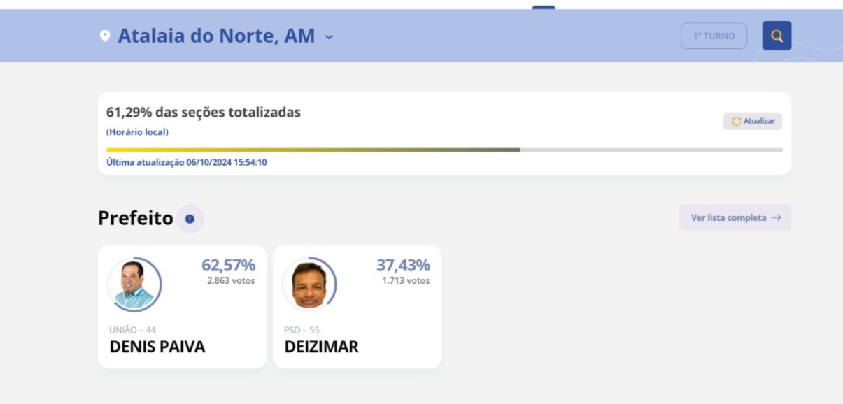
Task: Select the 1º TURNO round option
Action: point(714,35)
